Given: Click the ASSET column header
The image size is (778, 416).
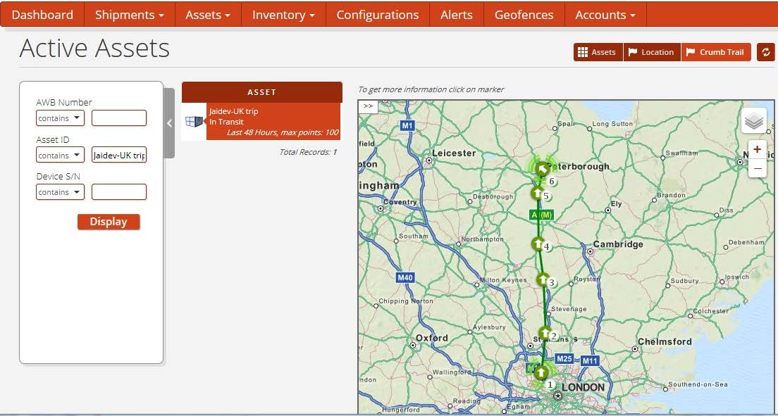Looking at the screenshot, I should click(x=262, y=92).
